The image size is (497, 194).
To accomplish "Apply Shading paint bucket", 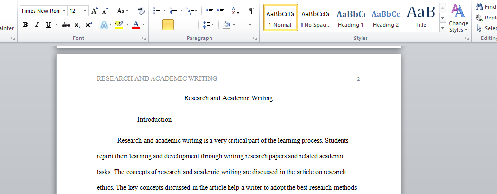I will tap(226, 25).
